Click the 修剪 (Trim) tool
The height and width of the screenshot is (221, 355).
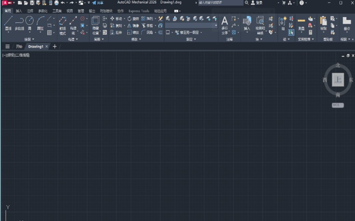147,25
